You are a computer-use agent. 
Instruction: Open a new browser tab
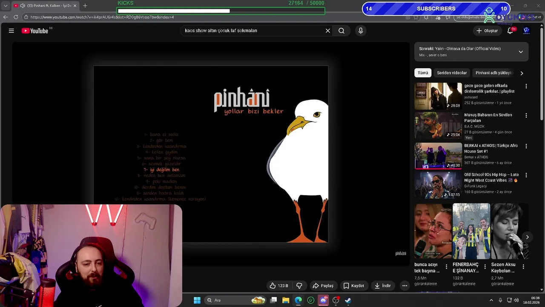(x=85, y=6)
